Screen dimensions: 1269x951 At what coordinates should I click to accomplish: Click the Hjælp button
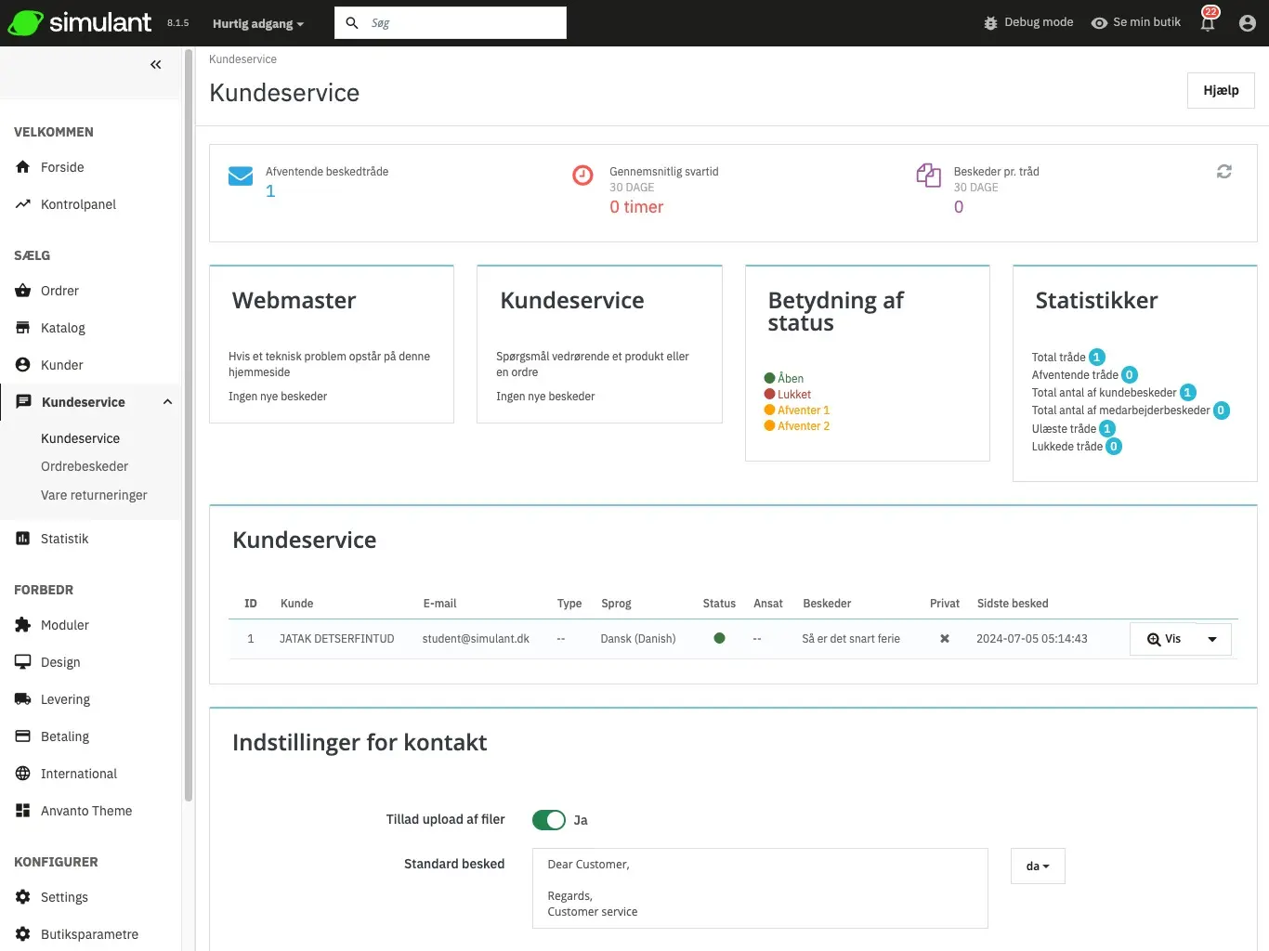click(1220, 90)
